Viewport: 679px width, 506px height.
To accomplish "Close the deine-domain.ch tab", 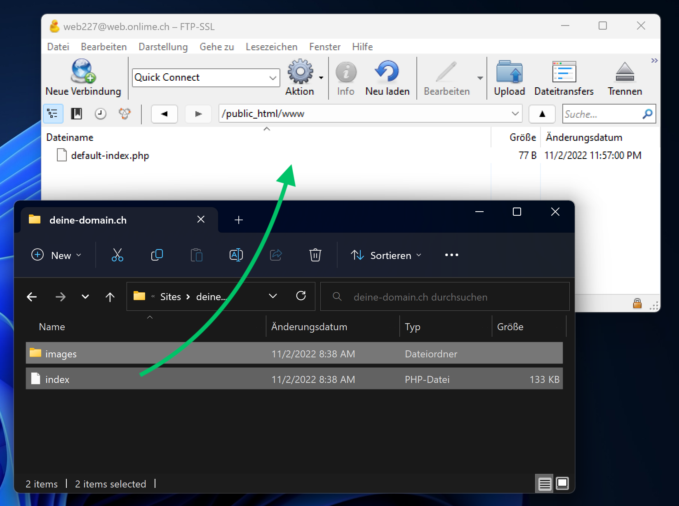I will pyautogui.click(x=201, y=219).
